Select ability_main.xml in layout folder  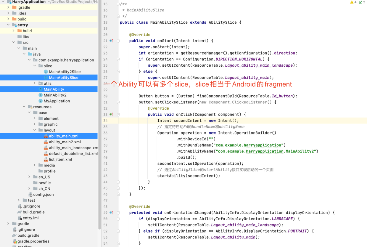pos(49,136)
